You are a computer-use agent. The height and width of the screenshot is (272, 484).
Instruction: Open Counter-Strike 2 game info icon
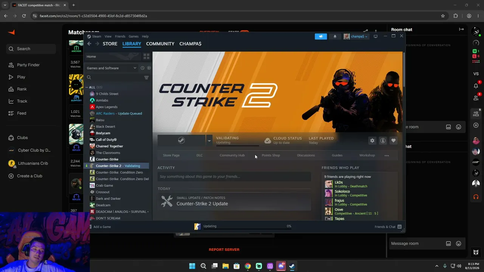click(383, 141)
